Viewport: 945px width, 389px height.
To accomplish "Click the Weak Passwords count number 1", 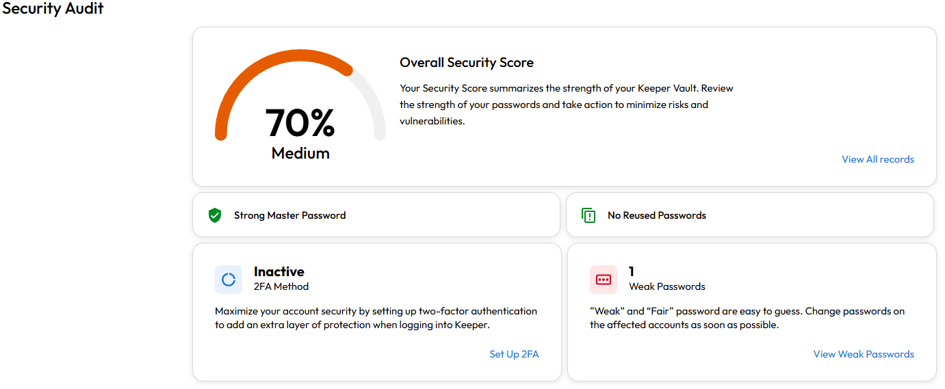I will click(x=632, y=271).
